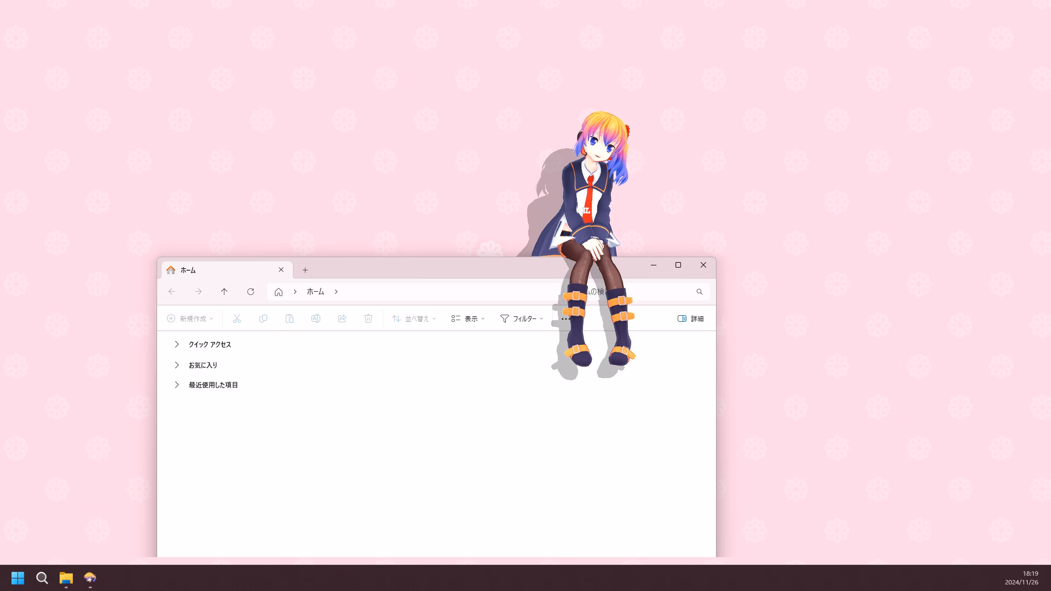The image size is (1051, 591).
Task: Open the 表示 view dropdown
Action: click(x=468, y=318)
